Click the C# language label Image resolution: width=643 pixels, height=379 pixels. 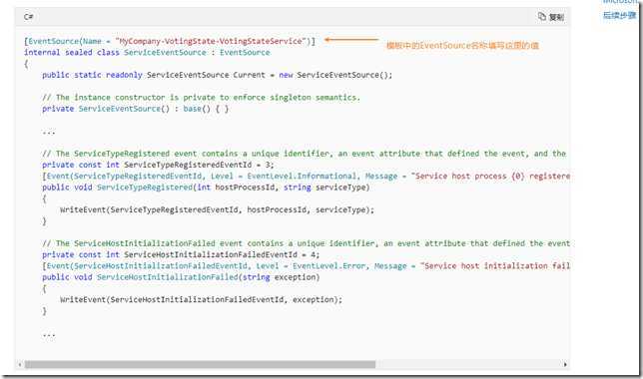tap(28, 17)
